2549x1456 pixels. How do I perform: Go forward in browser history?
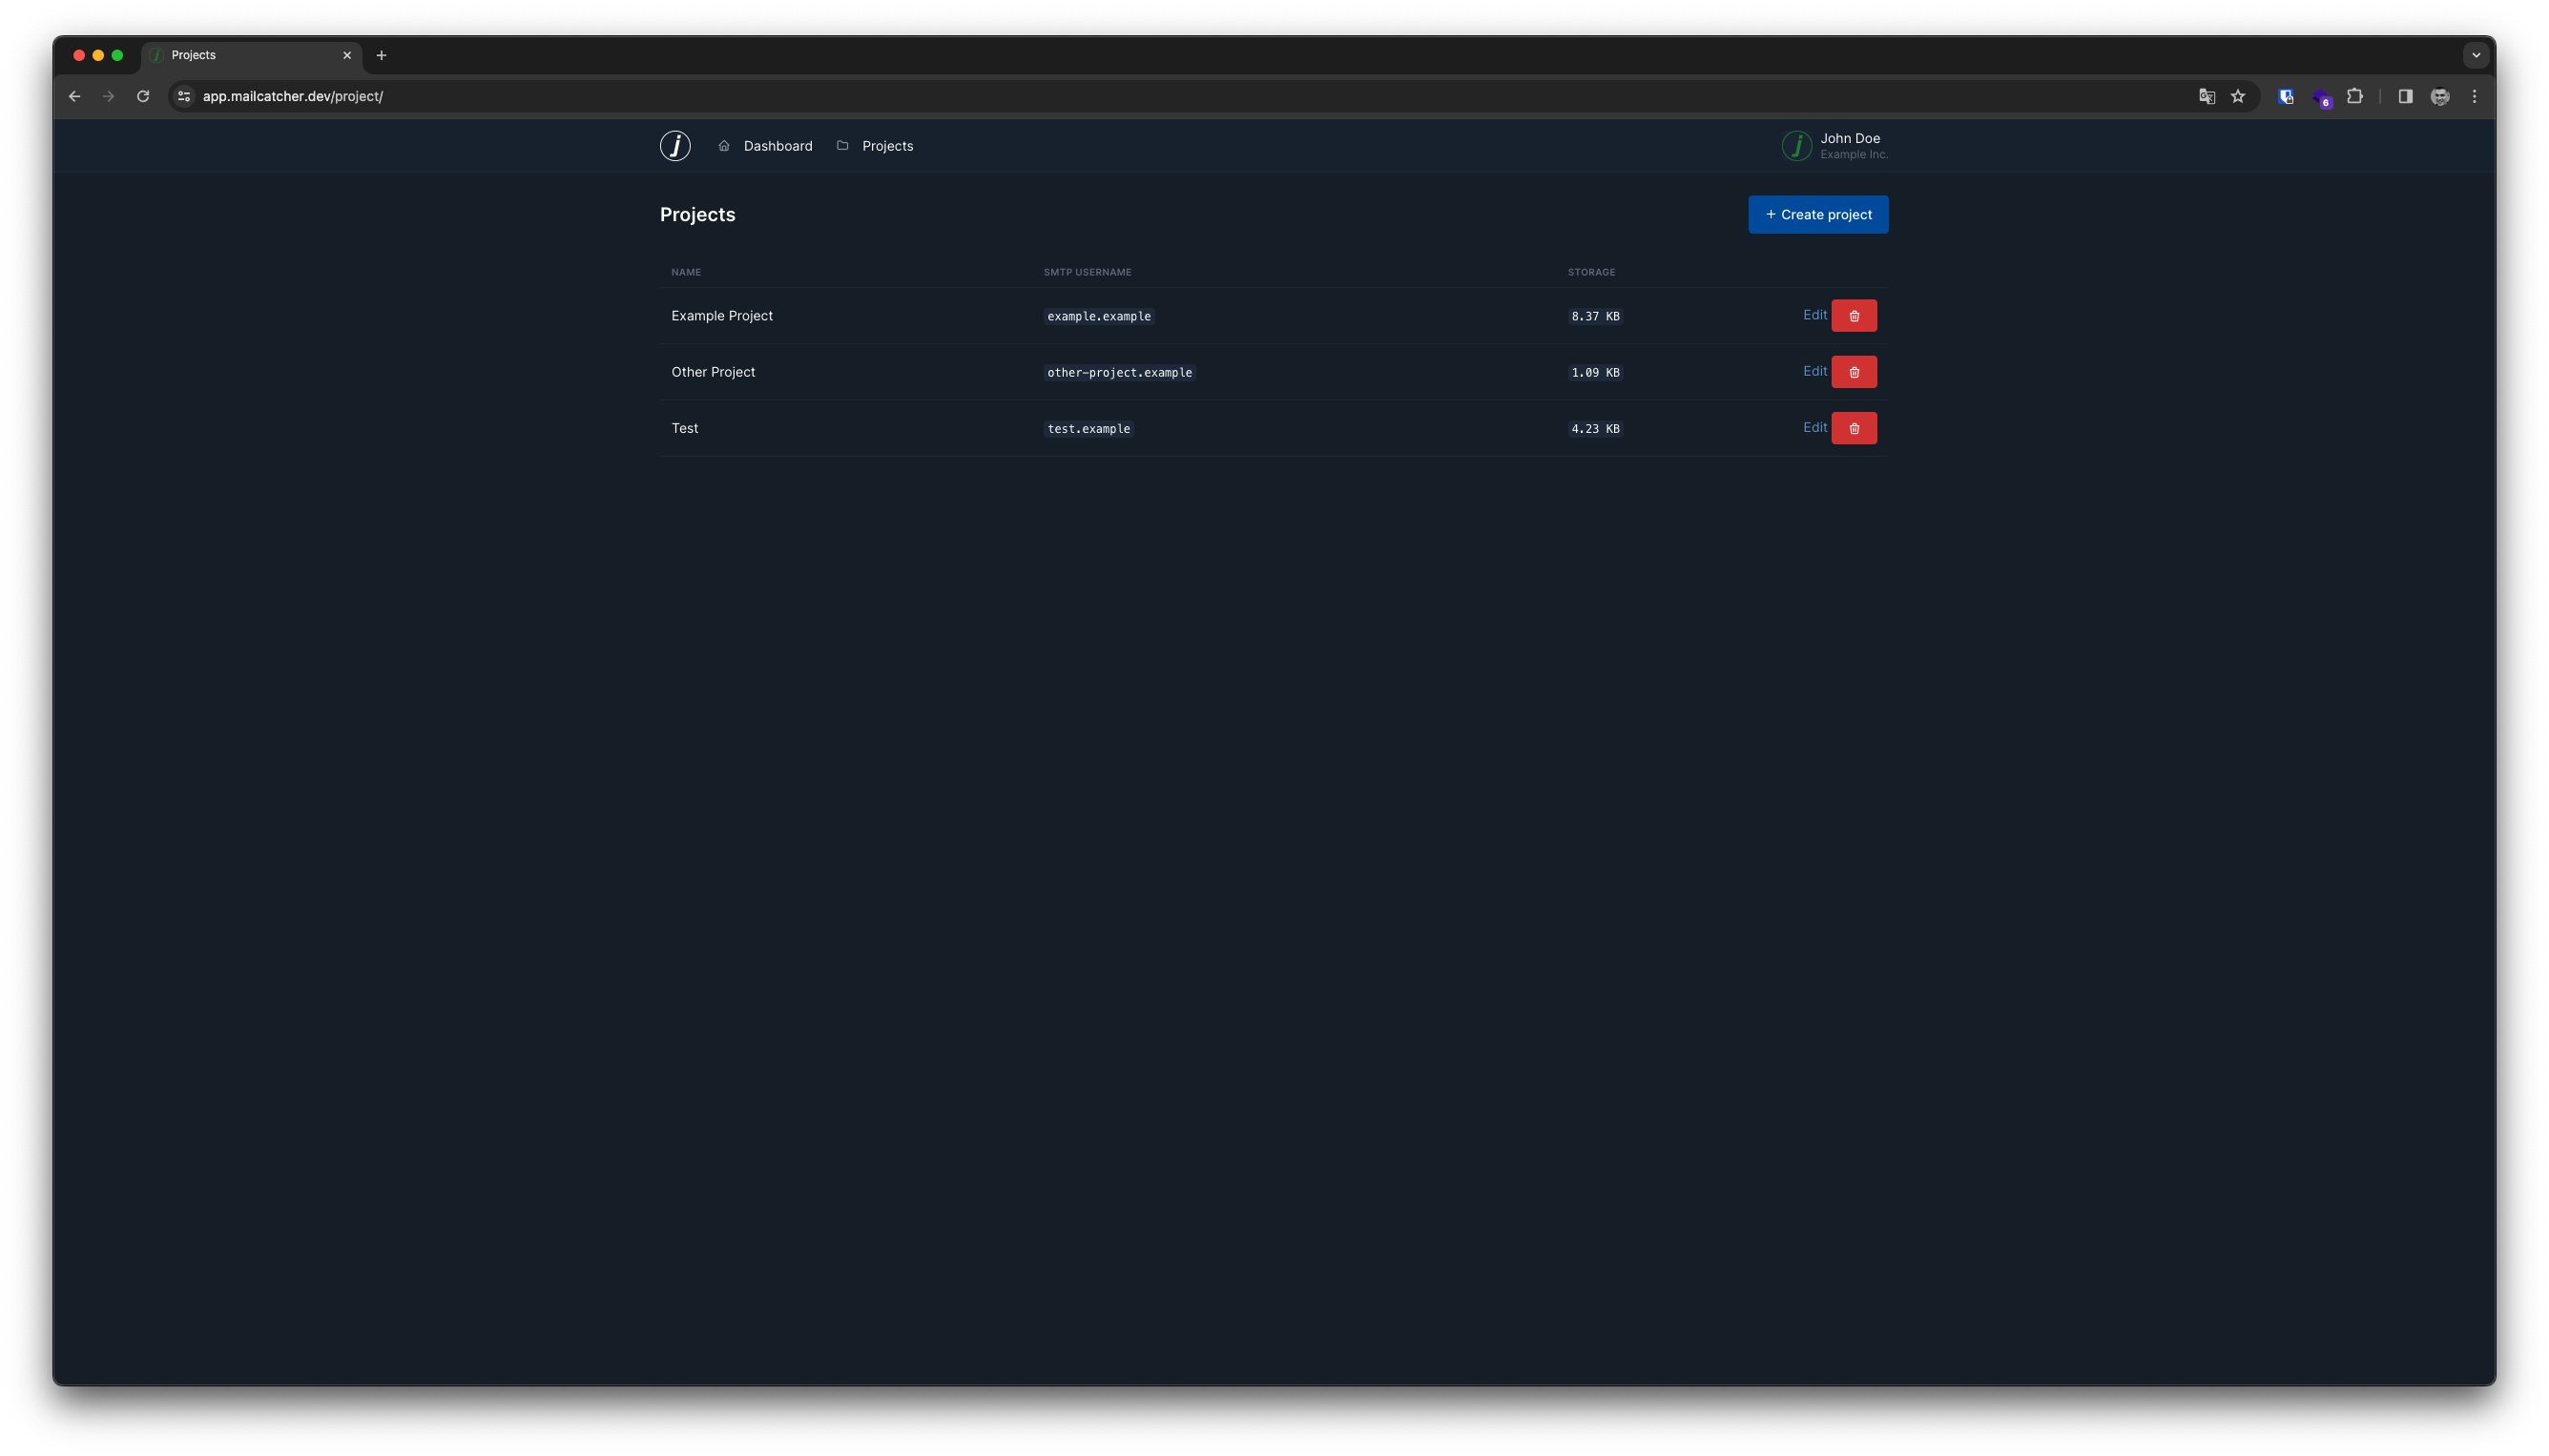(x=109, y=97)
